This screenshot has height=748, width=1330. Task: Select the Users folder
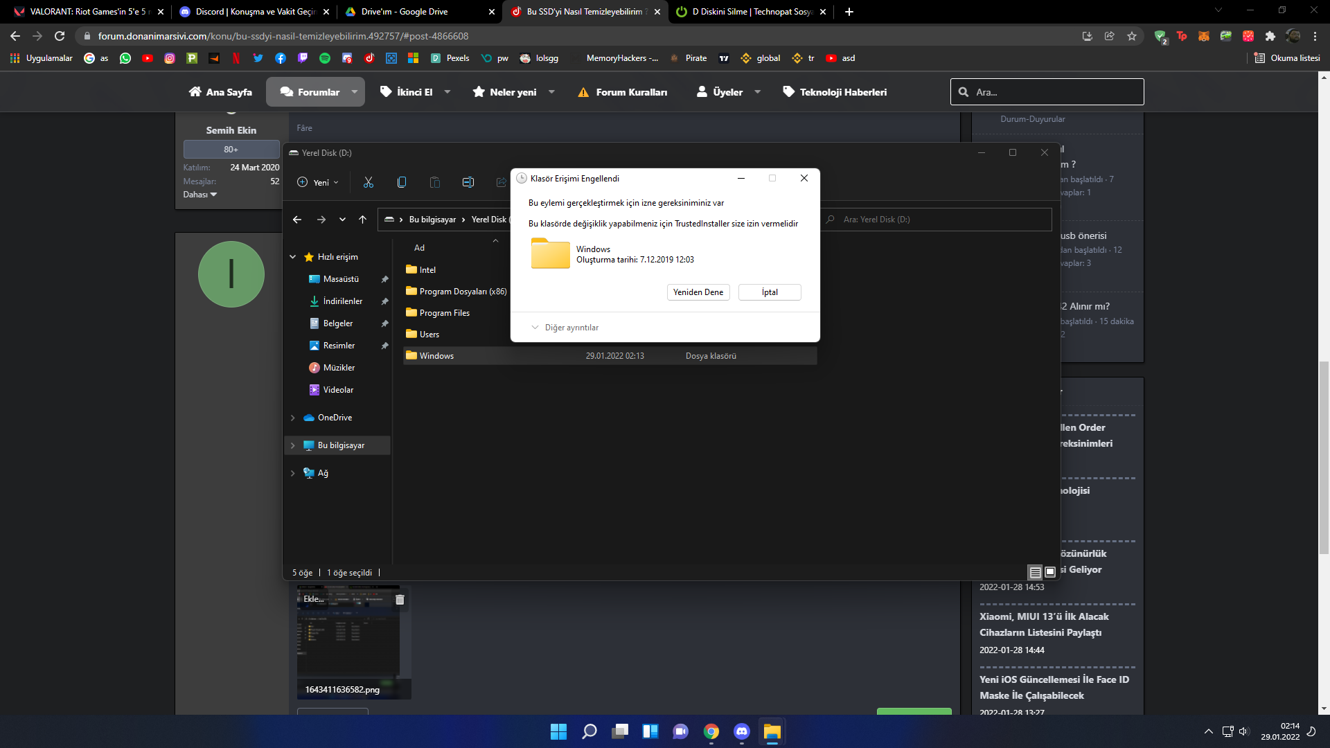[x=429, y=335]
